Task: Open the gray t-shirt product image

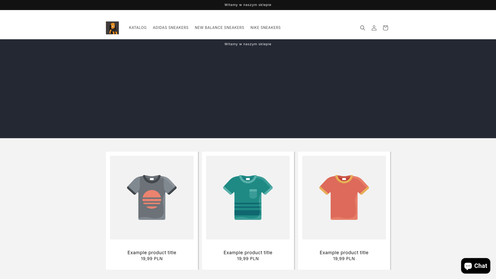Action: 152,198
